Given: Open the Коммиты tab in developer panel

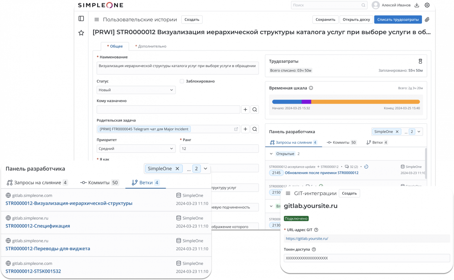Looking at the screenshot, I should point(341,142).
